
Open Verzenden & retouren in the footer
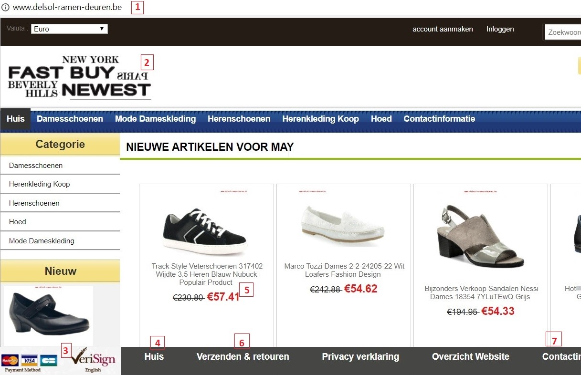pos(243,356)
